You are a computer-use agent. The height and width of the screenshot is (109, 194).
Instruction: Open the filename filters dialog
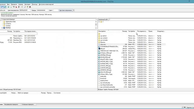tap(22, 7)
